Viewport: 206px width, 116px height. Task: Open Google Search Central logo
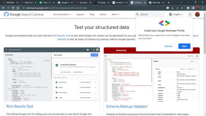click(x=24, y=14)
